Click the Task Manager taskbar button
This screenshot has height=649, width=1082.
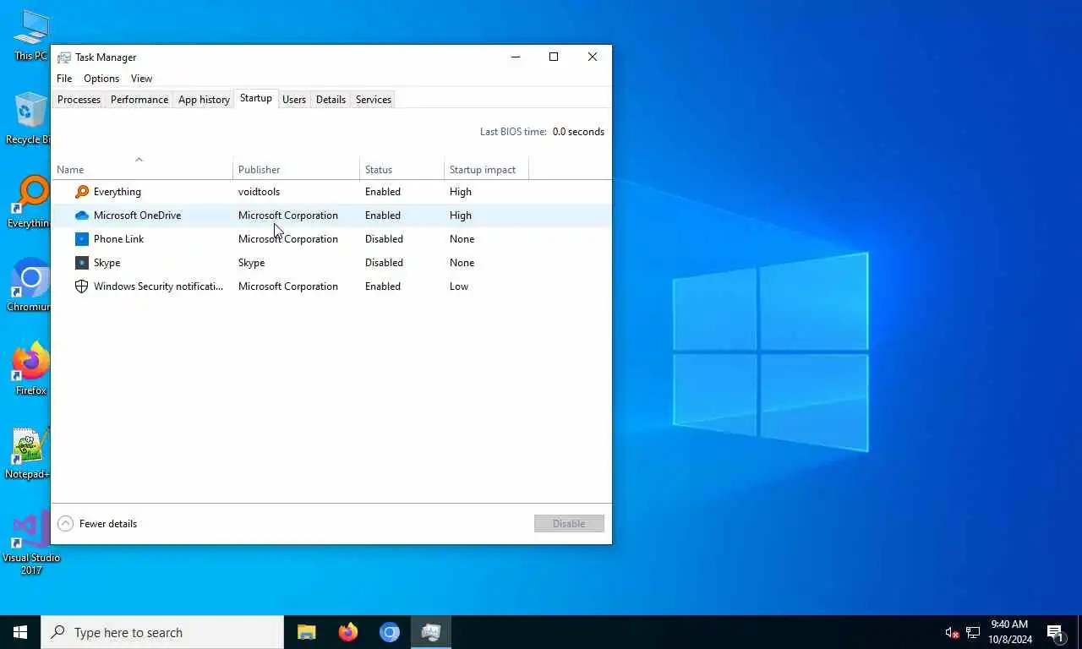(x=431, y=632)
